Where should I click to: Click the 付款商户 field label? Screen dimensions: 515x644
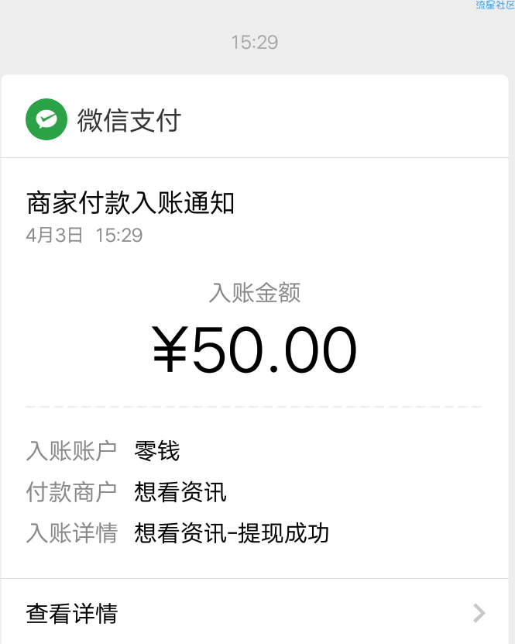coord(71,492)
